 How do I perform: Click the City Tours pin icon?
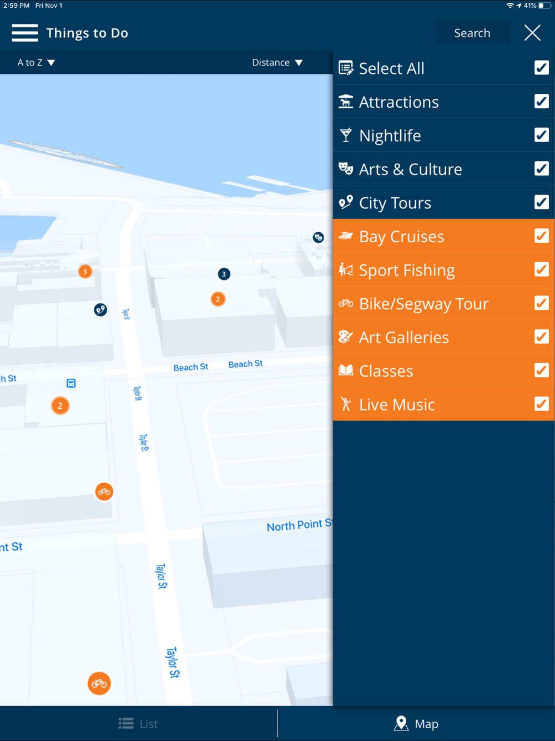click(346, 202)
